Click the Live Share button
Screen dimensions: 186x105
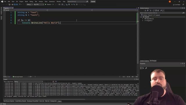click(x=176, y=5)
